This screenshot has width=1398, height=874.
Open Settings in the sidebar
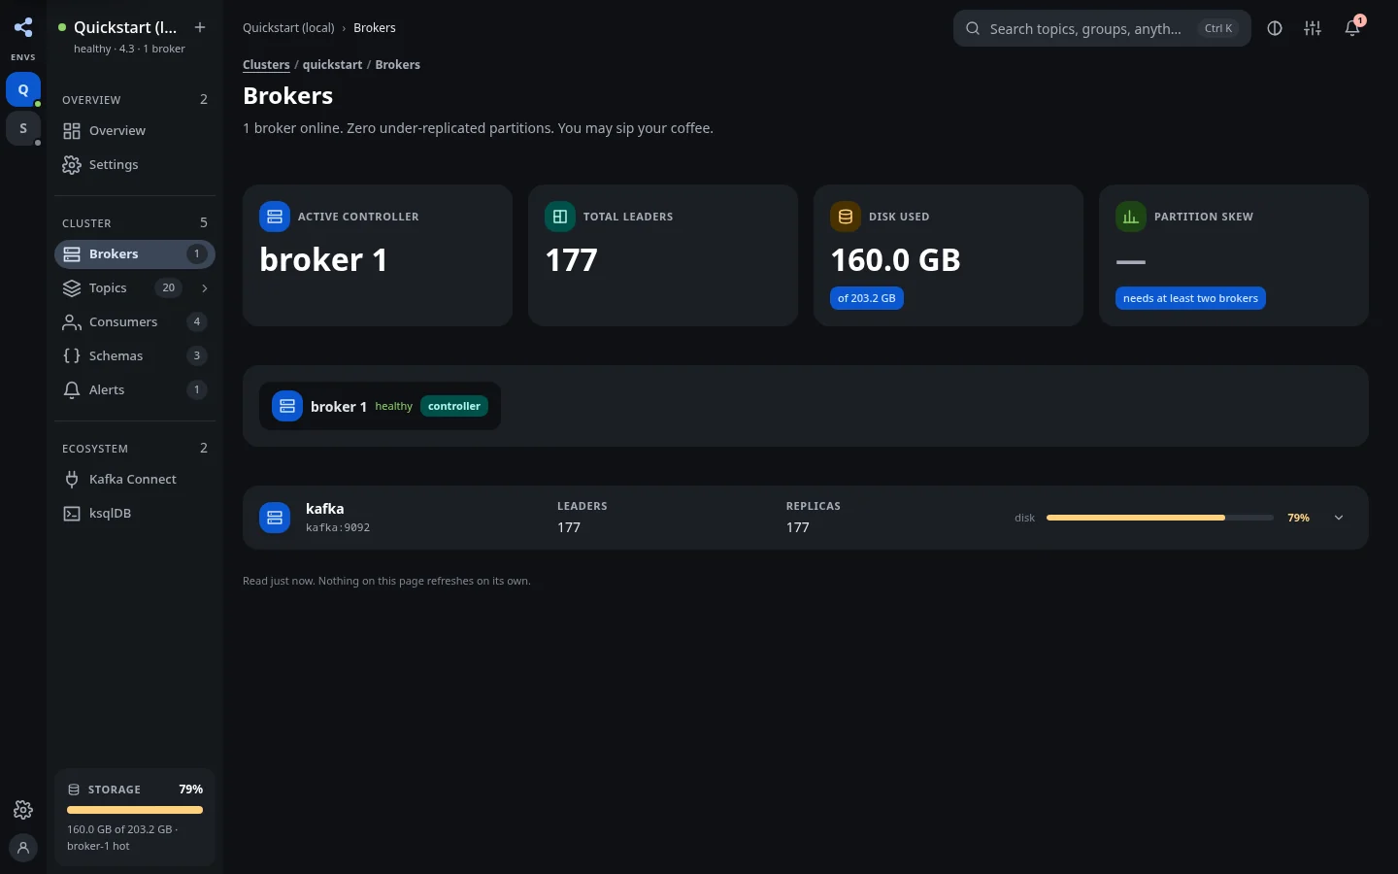(x=135, y=164)
